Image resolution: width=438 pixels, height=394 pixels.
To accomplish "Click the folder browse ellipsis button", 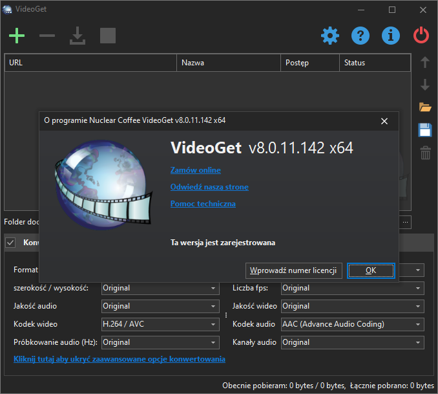I will tap(405, 222).
